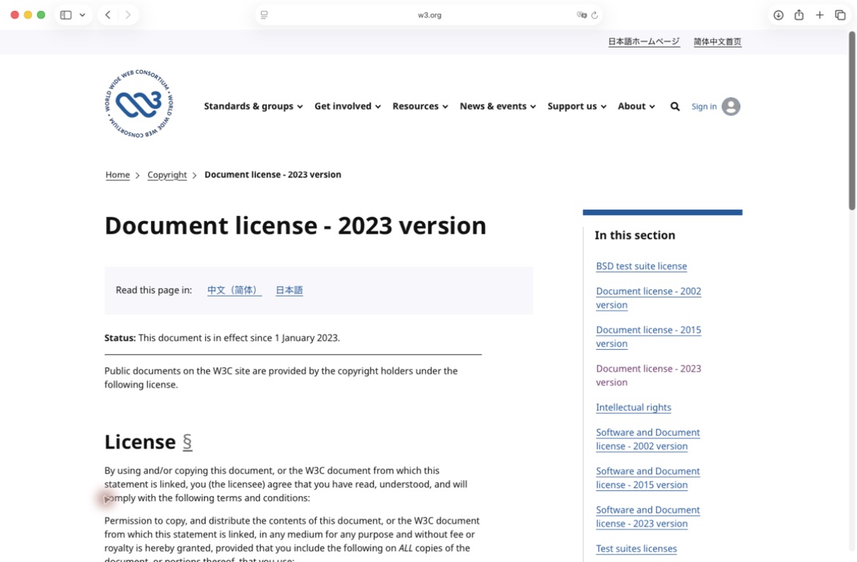Screen dimensions: 857x562
Task: Expand Resources menu
Action: 420,107
